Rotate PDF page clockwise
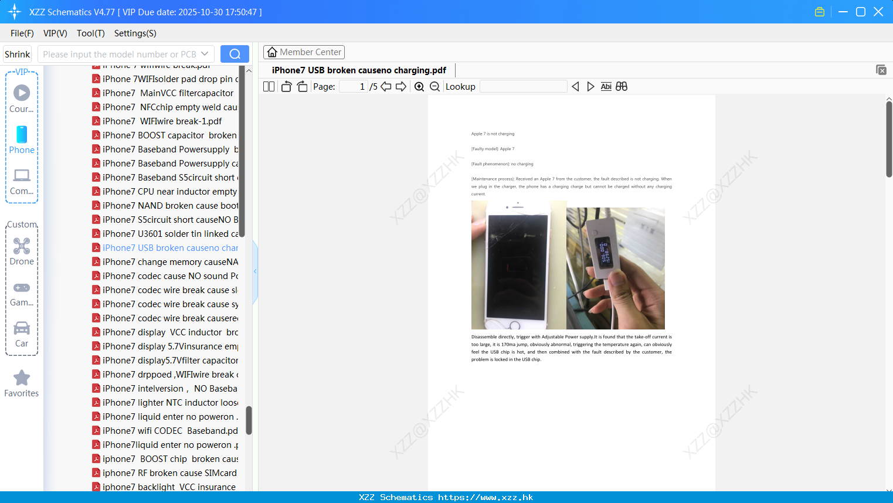 (303, 86)
